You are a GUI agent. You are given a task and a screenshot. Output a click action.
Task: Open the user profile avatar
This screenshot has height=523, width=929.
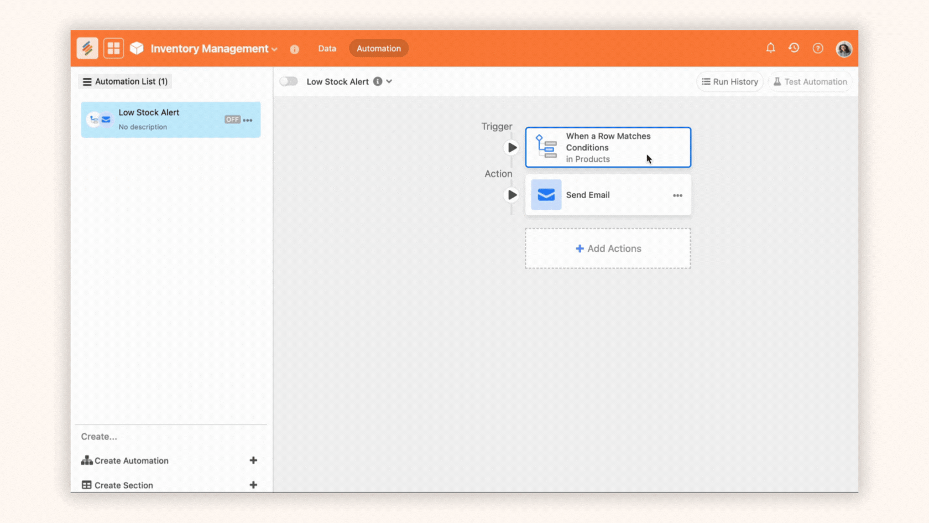pos(843,49)
